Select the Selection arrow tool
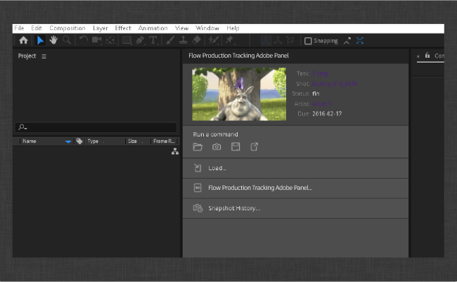The image size is (457, 282). 40,40
